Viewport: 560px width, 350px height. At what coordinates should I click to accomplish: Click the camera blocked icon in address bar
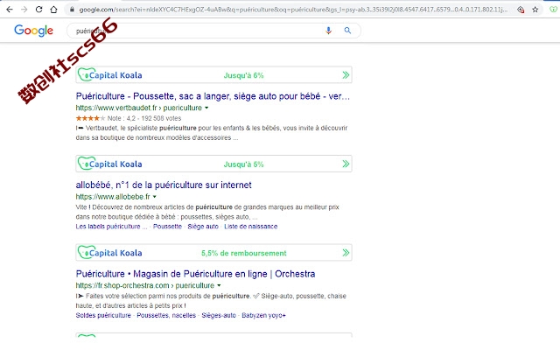pos(521,10)
